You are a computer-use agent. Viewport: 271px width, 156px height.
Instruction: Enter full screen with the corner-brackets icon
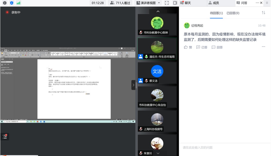167,3
